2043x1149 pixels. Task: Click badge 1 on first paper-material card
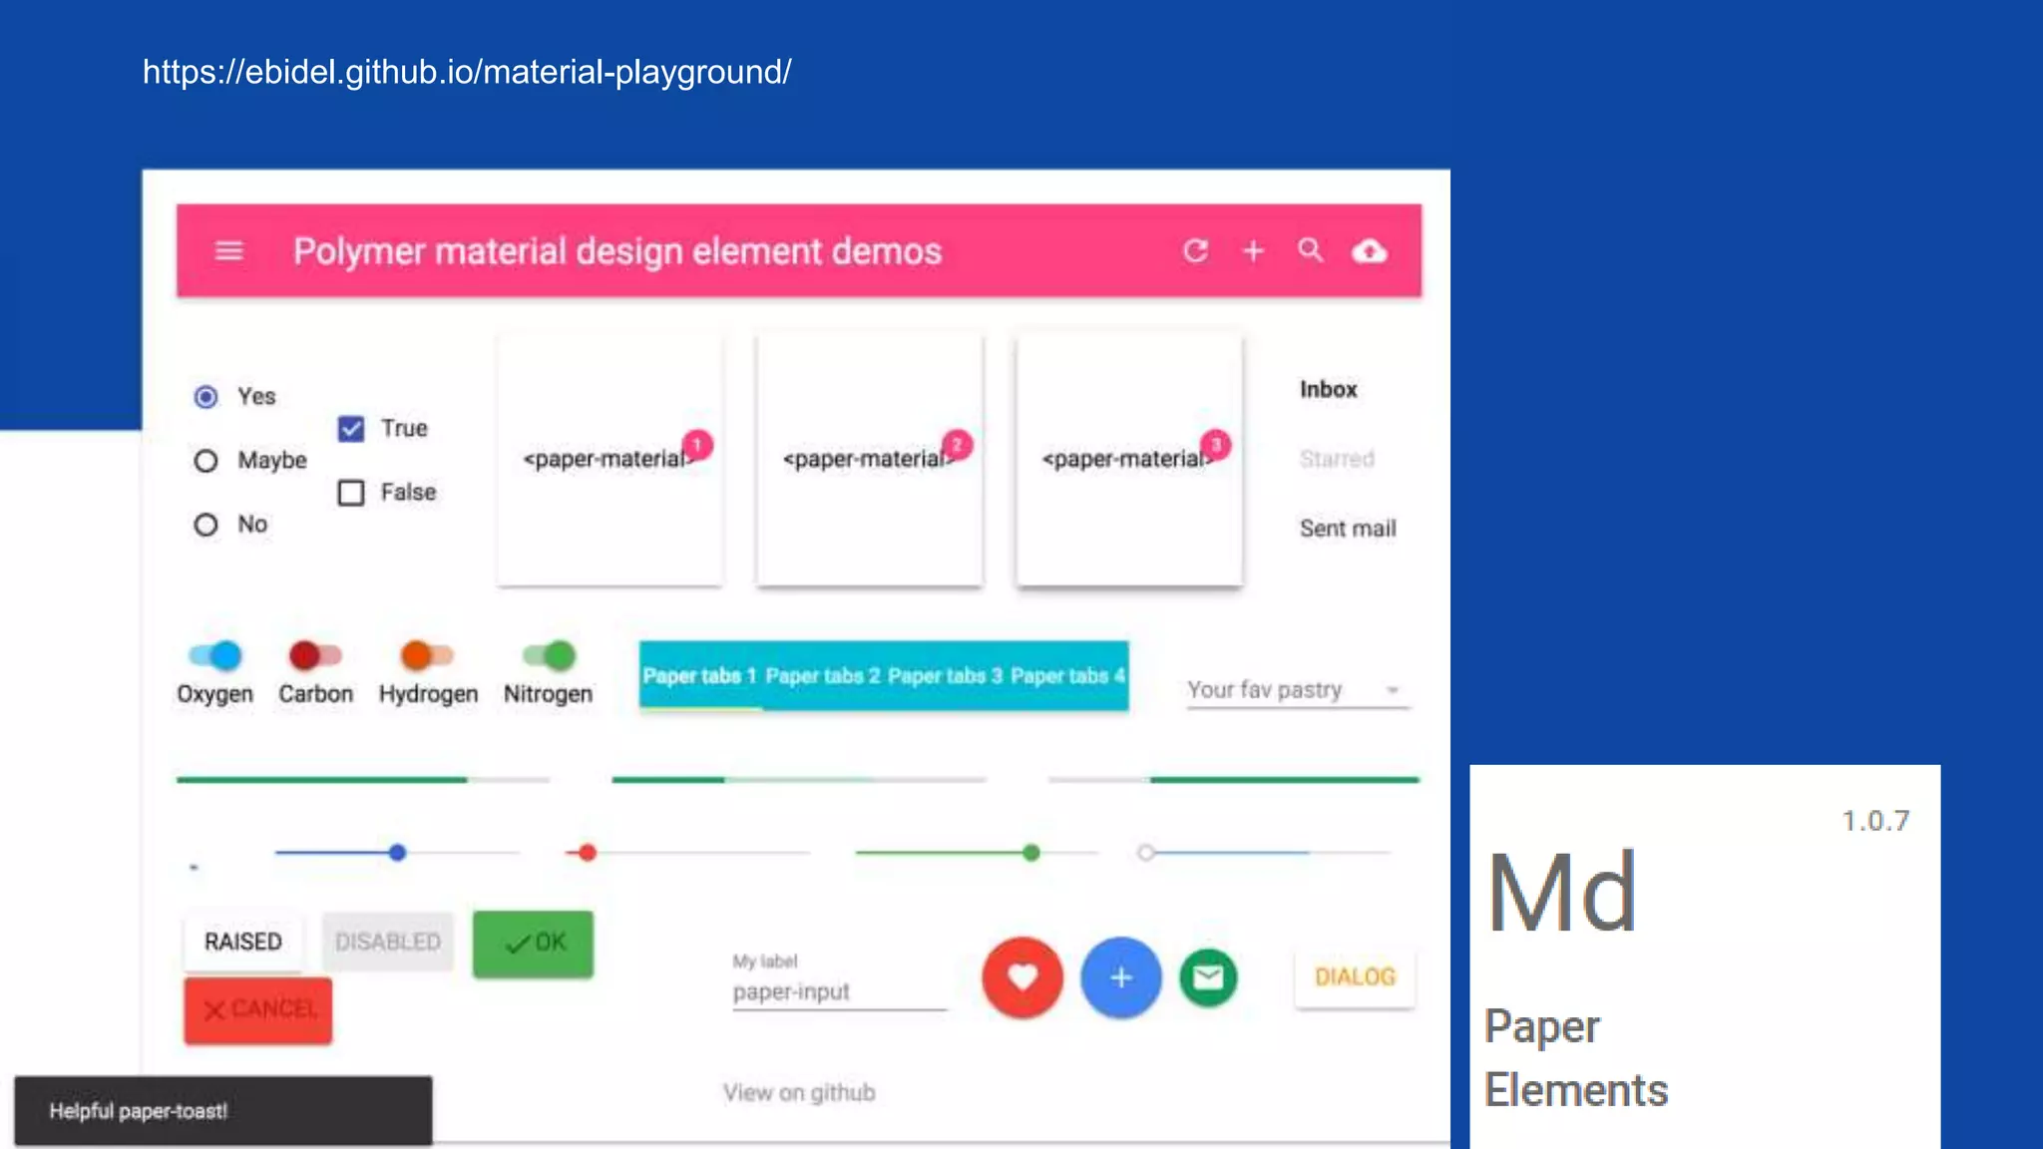pos(697,444)
